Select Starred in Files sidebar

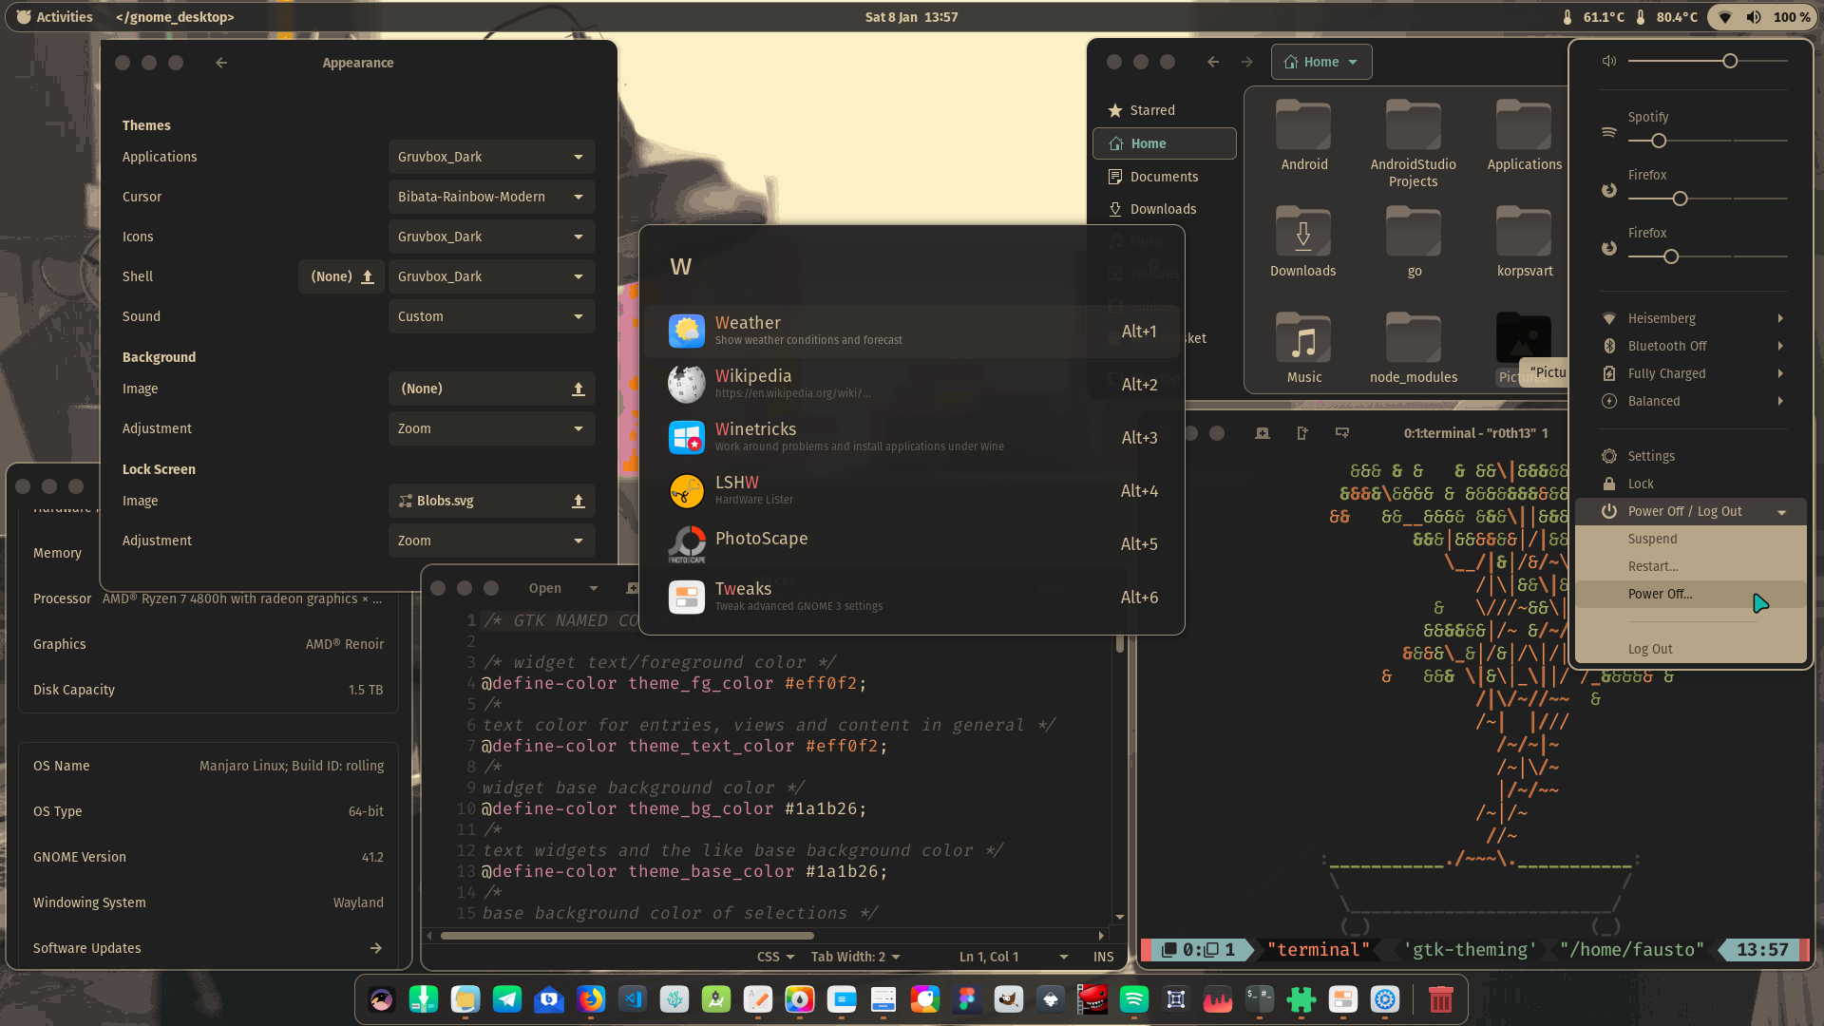1164,110
